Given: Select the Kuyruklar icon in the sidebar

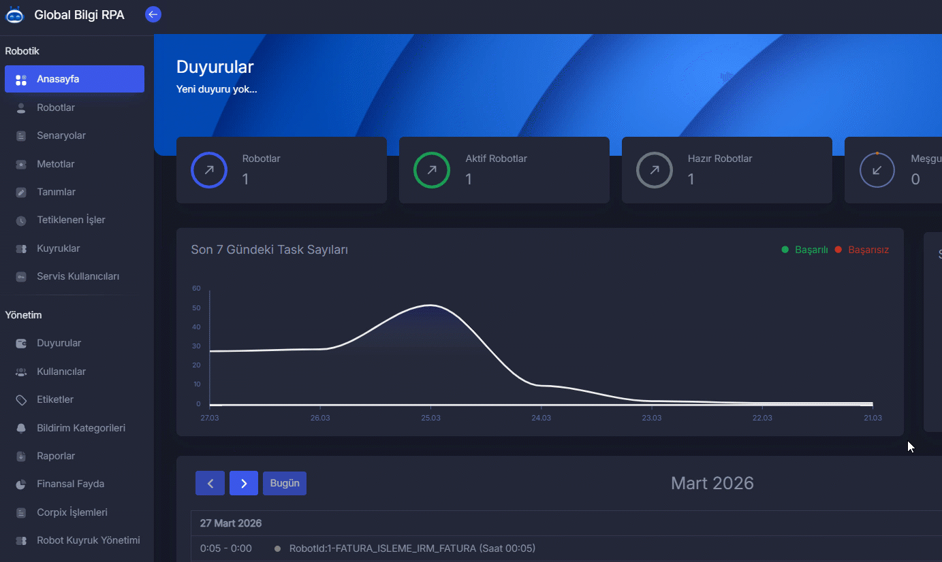Looking at the screenshot, I should coord(19,248).
